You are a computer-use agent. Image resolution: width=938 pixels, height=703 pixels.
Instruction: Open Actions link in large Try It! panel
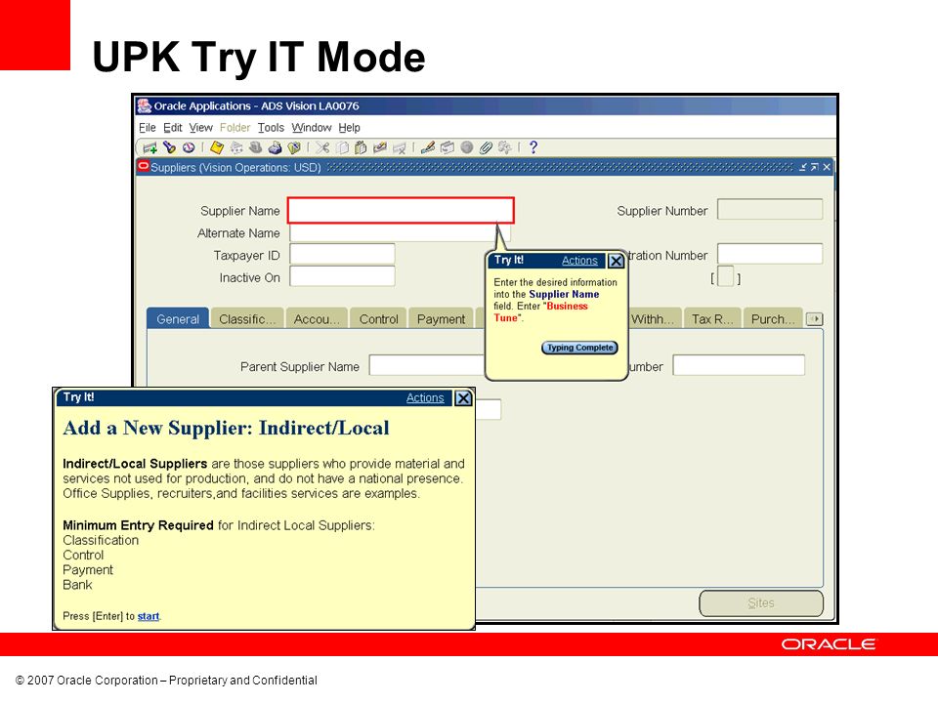tap(425, 397)
